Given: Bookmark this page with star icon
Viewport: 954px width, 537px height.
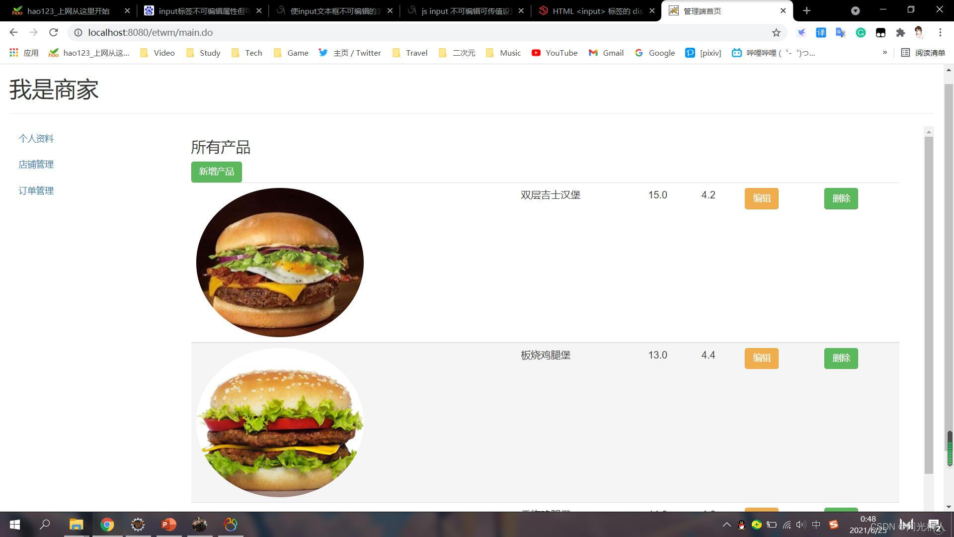Looking at the screenshot, I should (776, 33).
